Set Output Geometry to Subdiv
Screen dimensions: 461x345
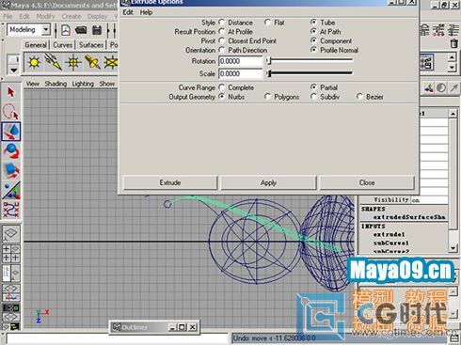tap(313, 97)
